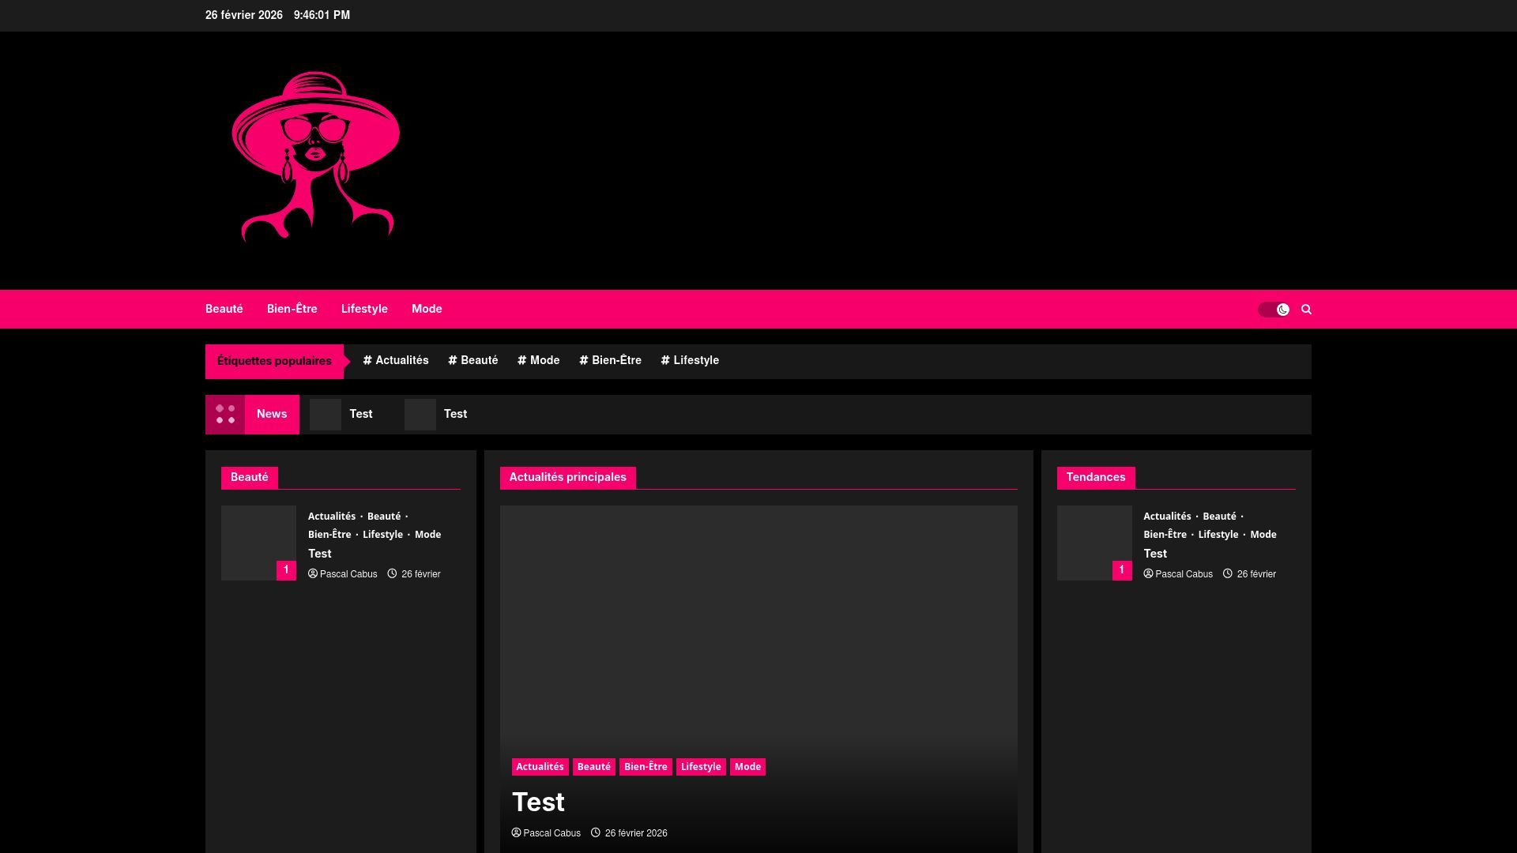Open the Lifestyle menu item

(x=364, y=309)
